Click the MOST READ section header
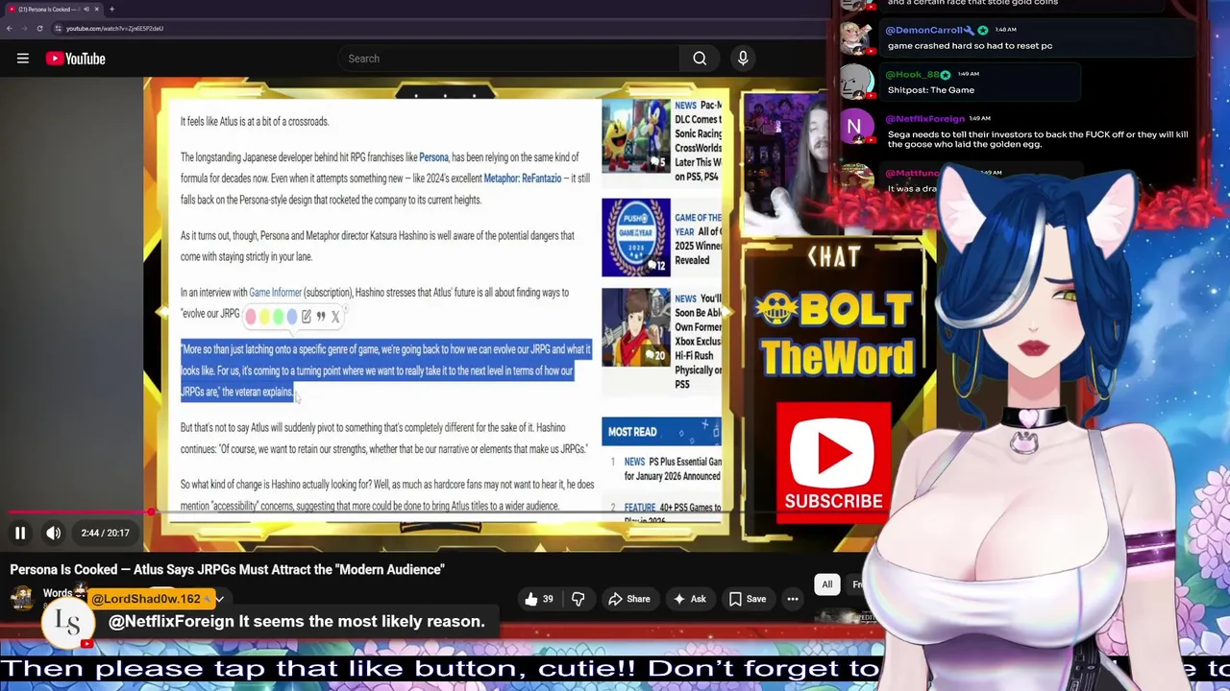Screen dimensions: 1230x691 660,432
